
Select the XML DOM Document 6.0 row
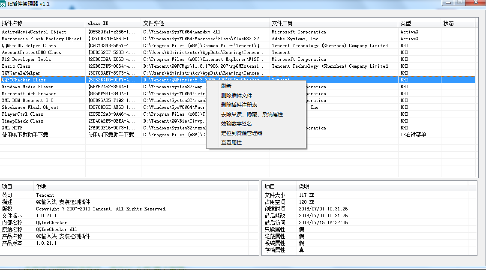(x=27, y=100)
